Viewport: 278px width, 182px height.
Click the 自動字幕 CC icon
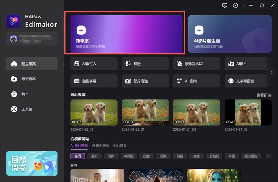77,81
